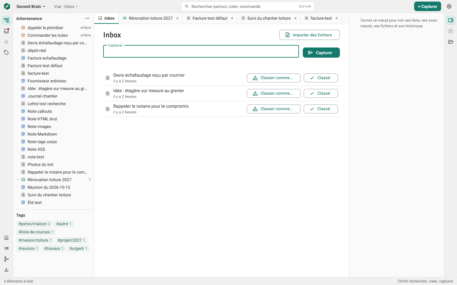Mark Devis échafaudage reçu par courrier as Classé
The width and height of the screenshot is (457, 285).
click(x=321, y=78)
